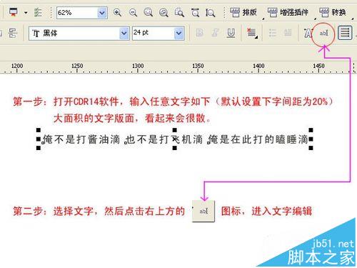
Task: Click the bullet list icon
Action: (272, 33)
